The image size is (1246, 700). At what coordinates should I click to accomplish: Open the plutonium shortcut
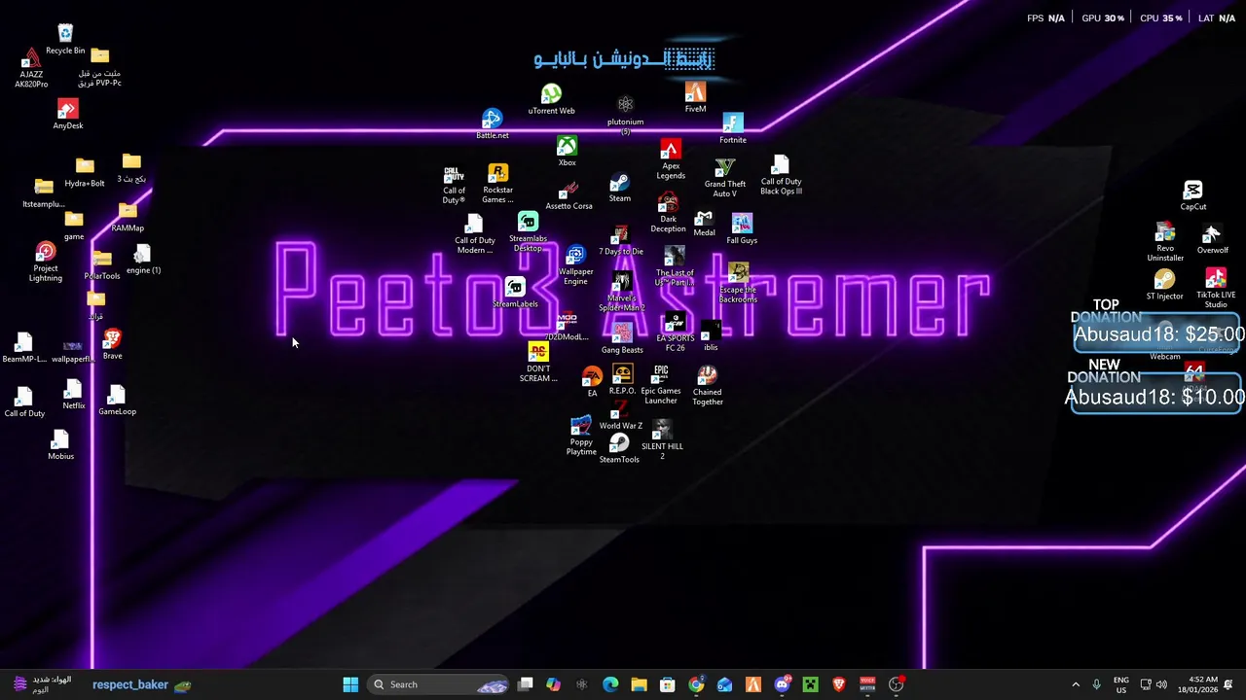(x=625, y=114)
